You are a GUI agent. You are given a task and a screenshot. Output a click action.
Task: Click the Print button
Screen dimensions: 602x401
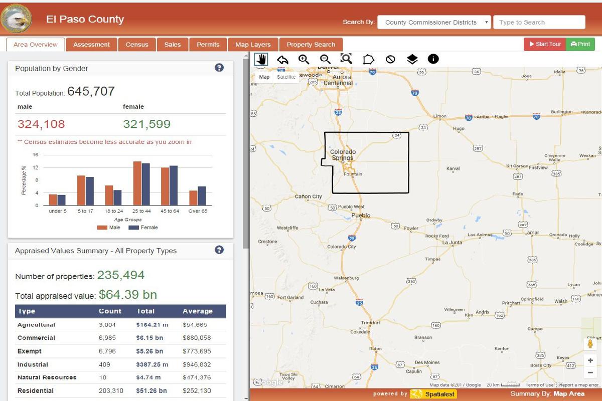pyautogui.click(x=580, y=44)
